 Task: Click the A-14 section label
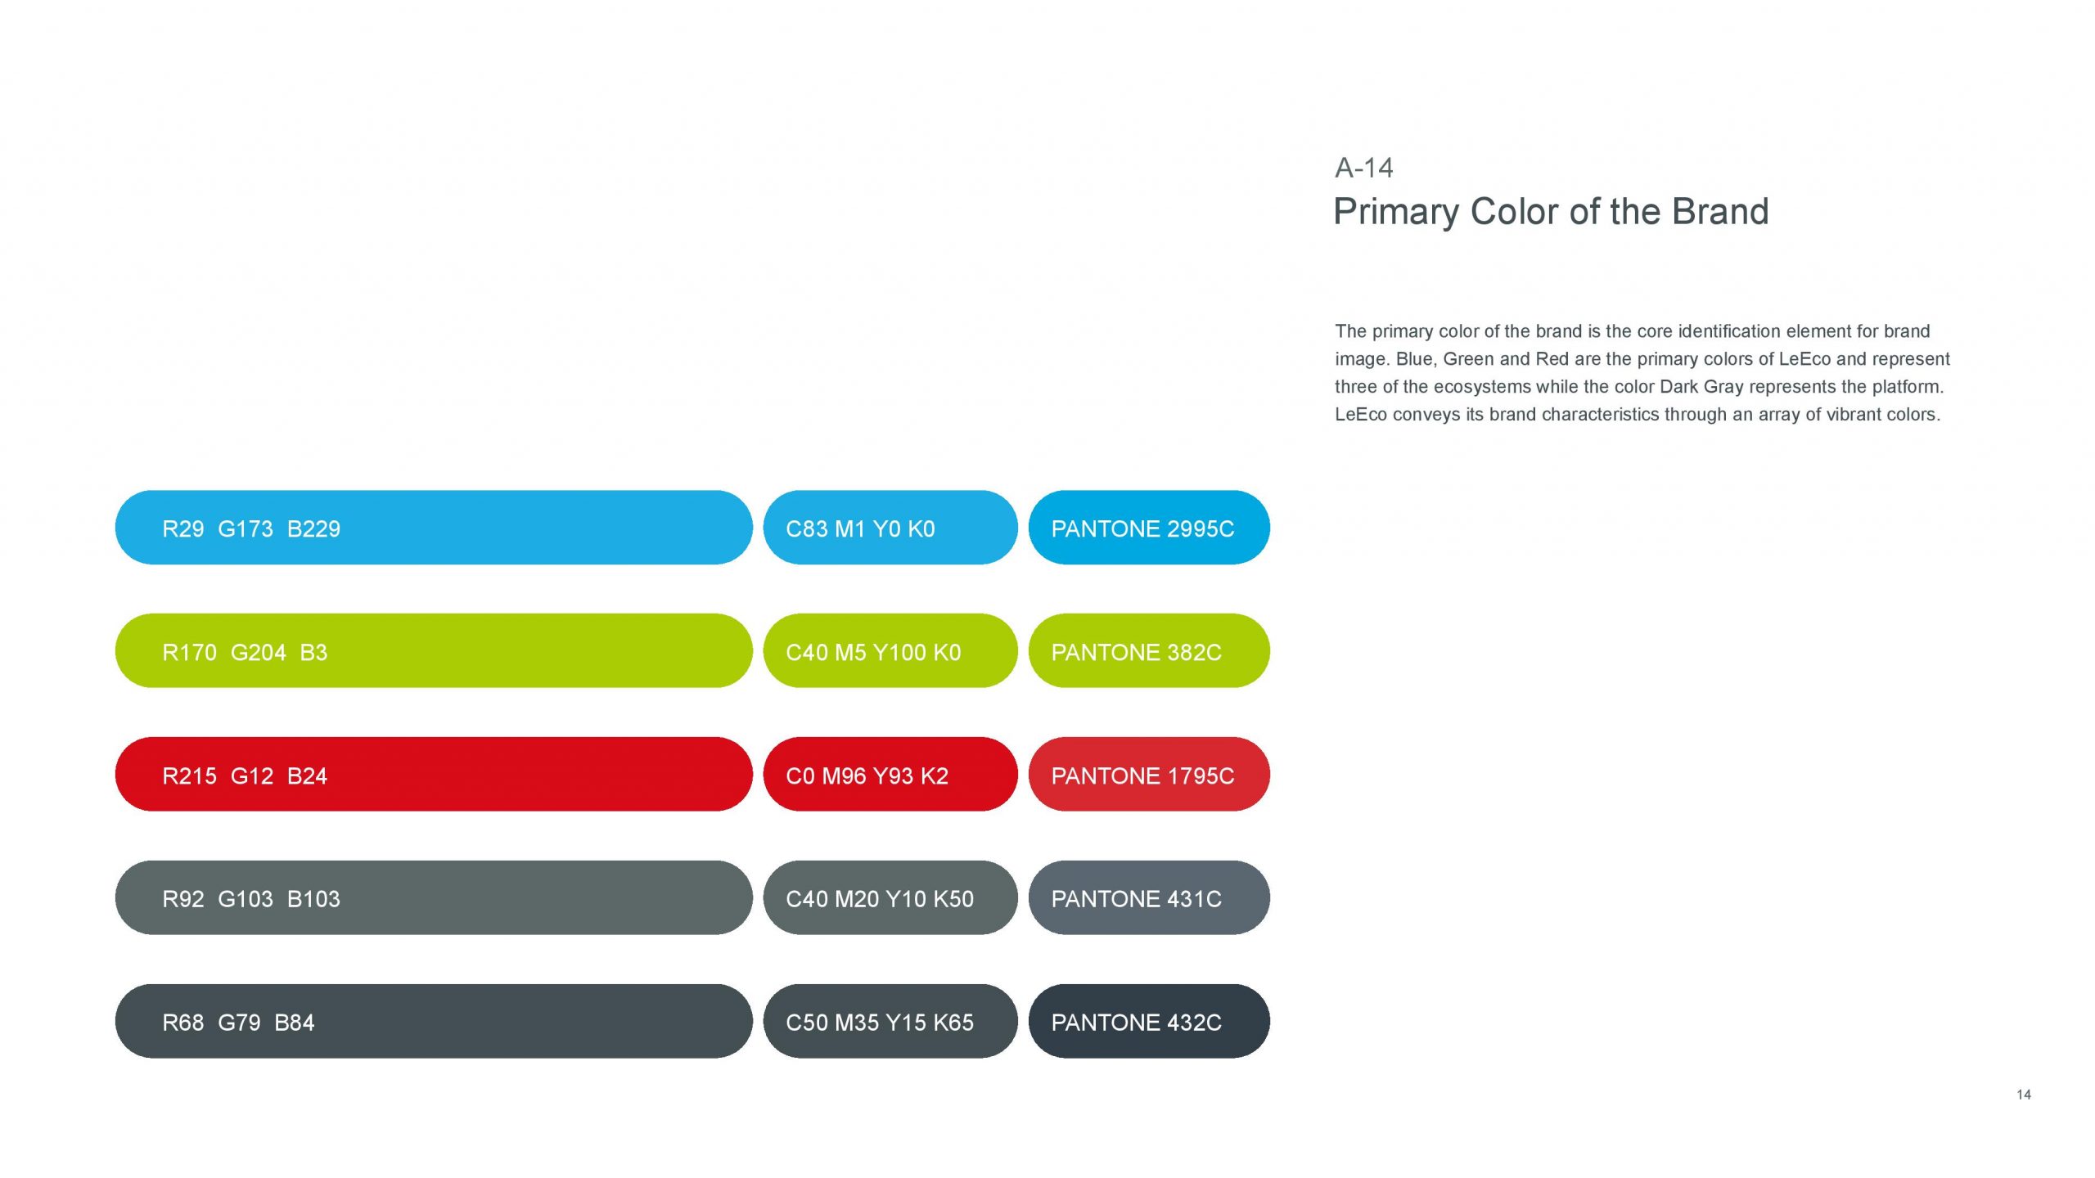[1363, 168]
